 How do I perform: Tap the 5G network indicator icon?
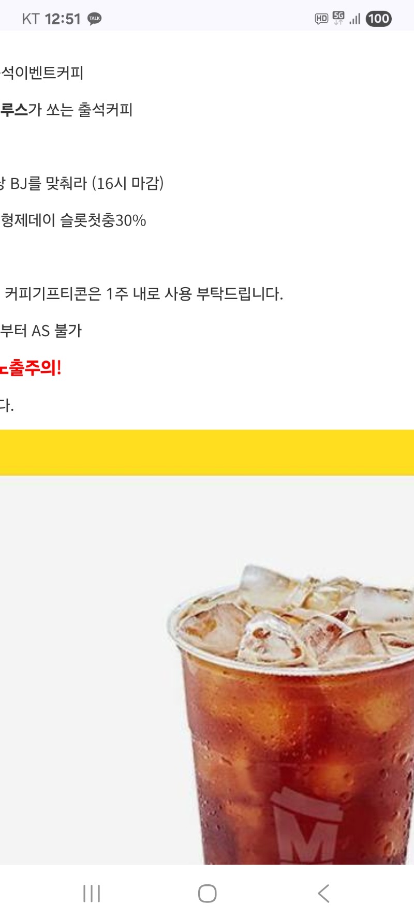point(338,19)
